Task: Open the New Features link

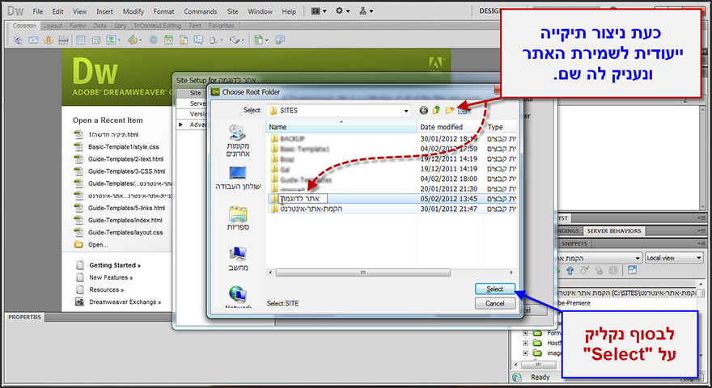Action: coord(111,277)
